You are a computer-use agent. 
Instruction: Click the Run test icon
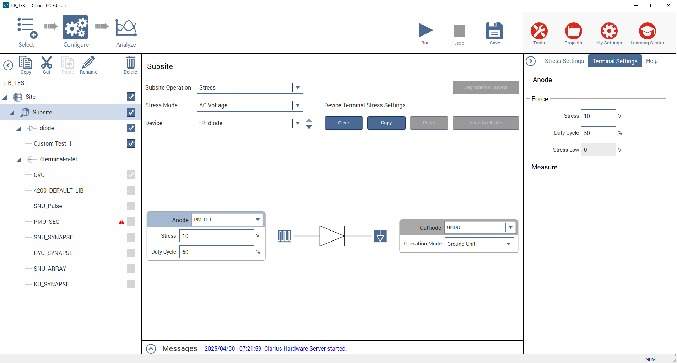coord(426,31)
